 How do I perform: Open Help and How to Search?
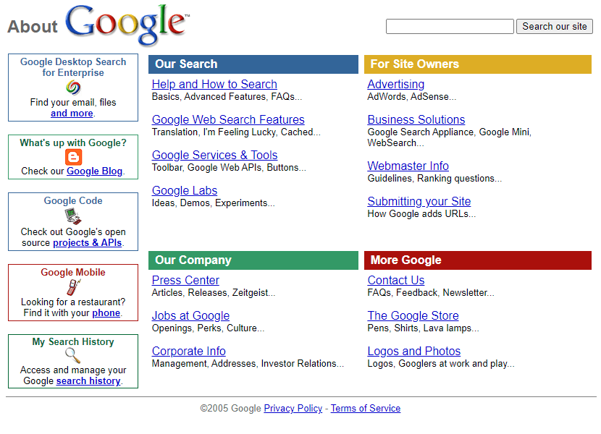click(x=214, y=84)
